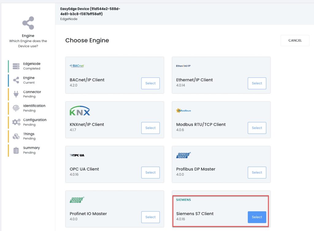Open the Summary wizard step
This screenshot has width=314, height=231.
point(28,150)
